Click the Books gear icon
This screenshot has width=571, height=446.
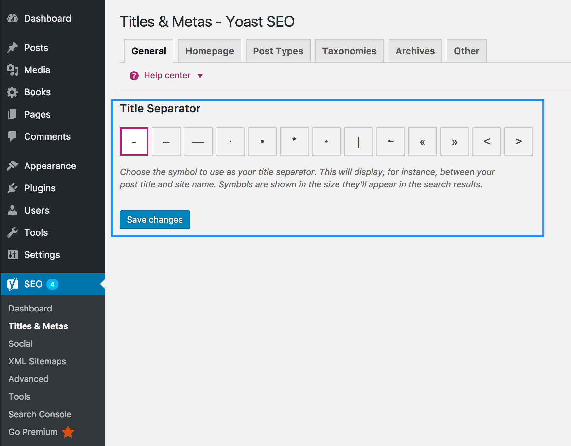12,92
